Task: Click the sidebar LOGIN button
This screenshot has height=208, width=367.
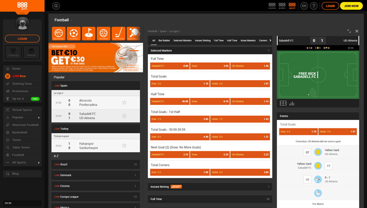Action: click(x=22, y=39)
